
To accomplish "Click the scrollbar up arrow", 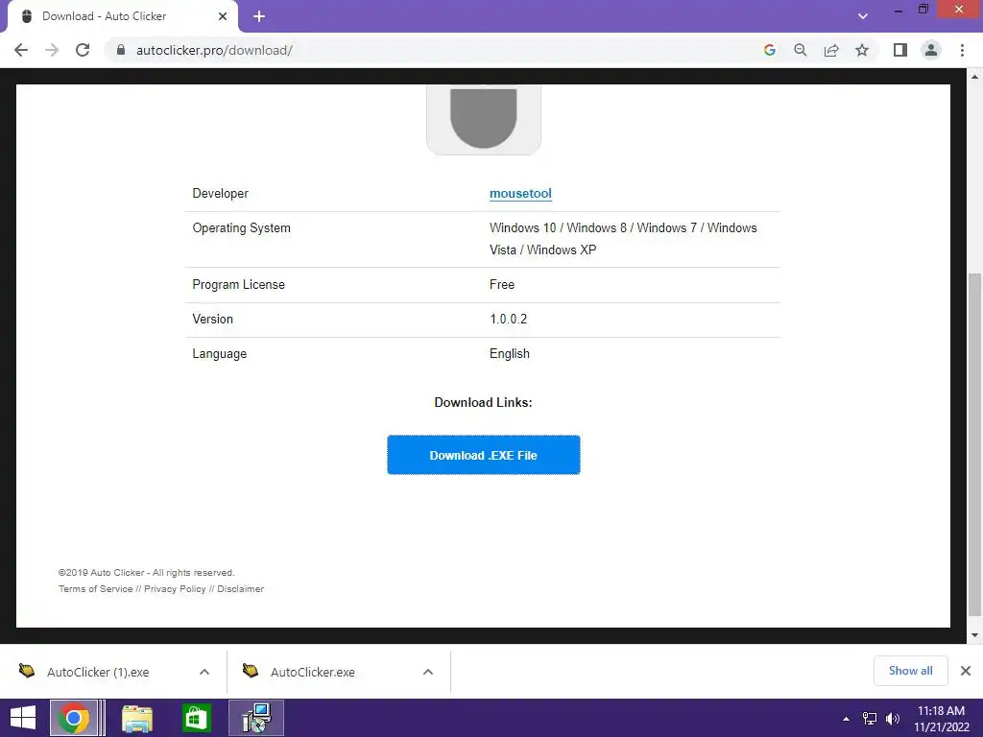I will pos(975,77).
